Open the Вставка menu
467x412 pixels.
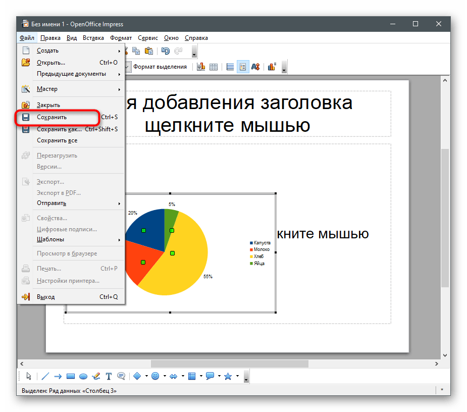93,38
